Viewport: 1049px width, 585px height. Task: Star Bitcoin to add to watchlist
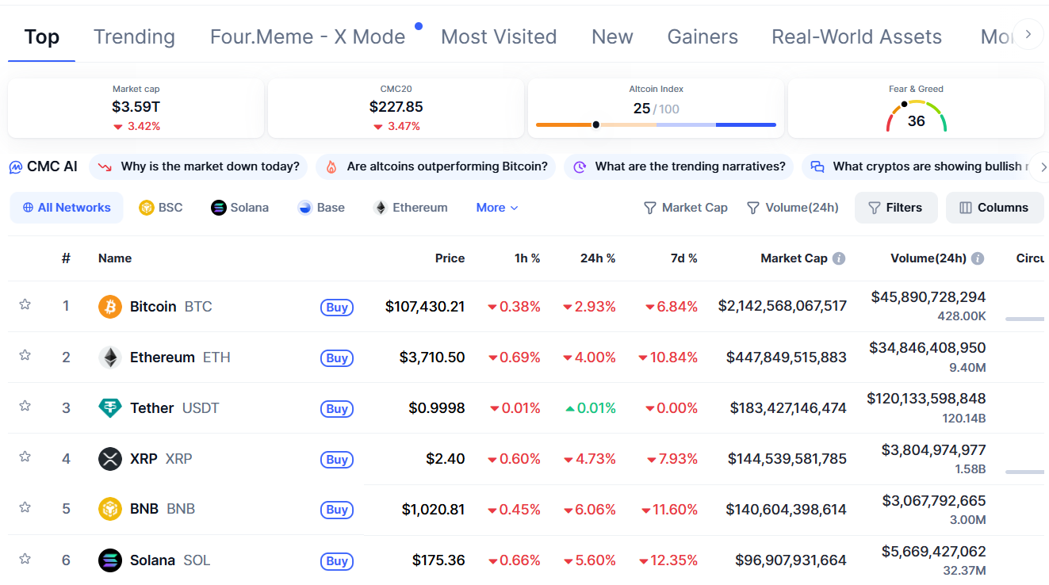pos(25,304)
